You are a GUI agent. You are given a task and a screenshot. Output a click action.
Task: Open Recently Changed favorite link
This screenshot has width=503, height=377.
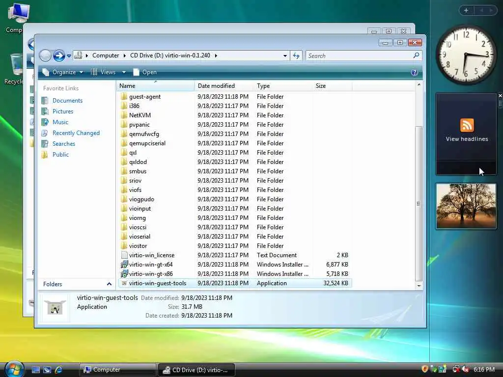(76, 133)
